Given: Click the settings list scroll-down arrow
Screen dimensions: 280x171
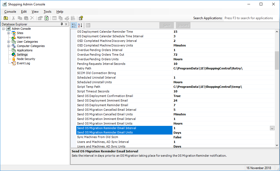Looking at the screenshot, I should pyautogui.click(x=277, y=145).
